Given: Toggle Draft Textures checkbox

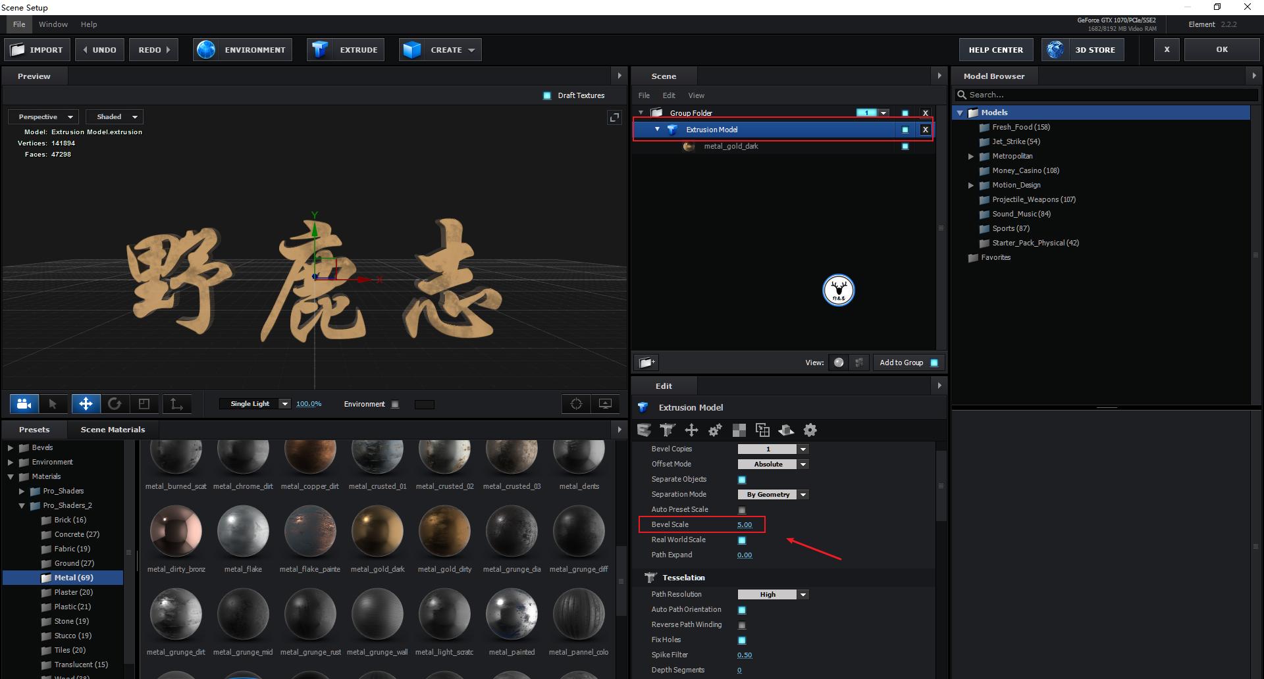Looking at the screenshot, I should (x=546, y=95).
